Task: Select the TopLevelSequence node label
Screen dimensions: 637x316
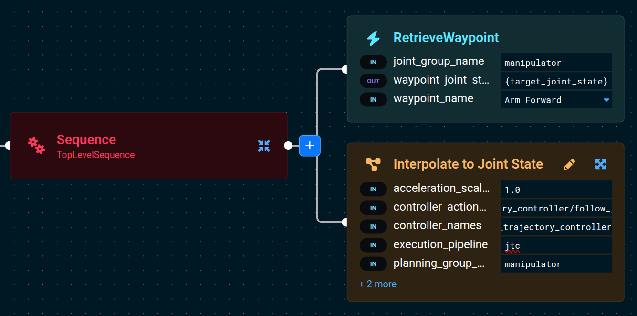Action: 95,155
